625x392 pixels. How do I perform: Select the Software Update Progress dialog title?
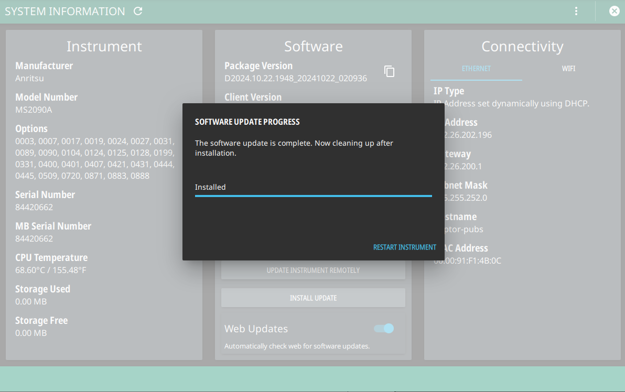click(247, 122)
